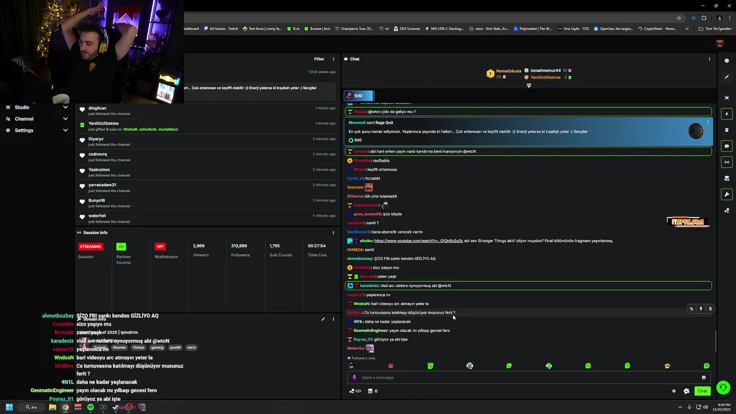Click purple microphone icon in message box
The image size is (736, 414).
(x=354, y=377)
